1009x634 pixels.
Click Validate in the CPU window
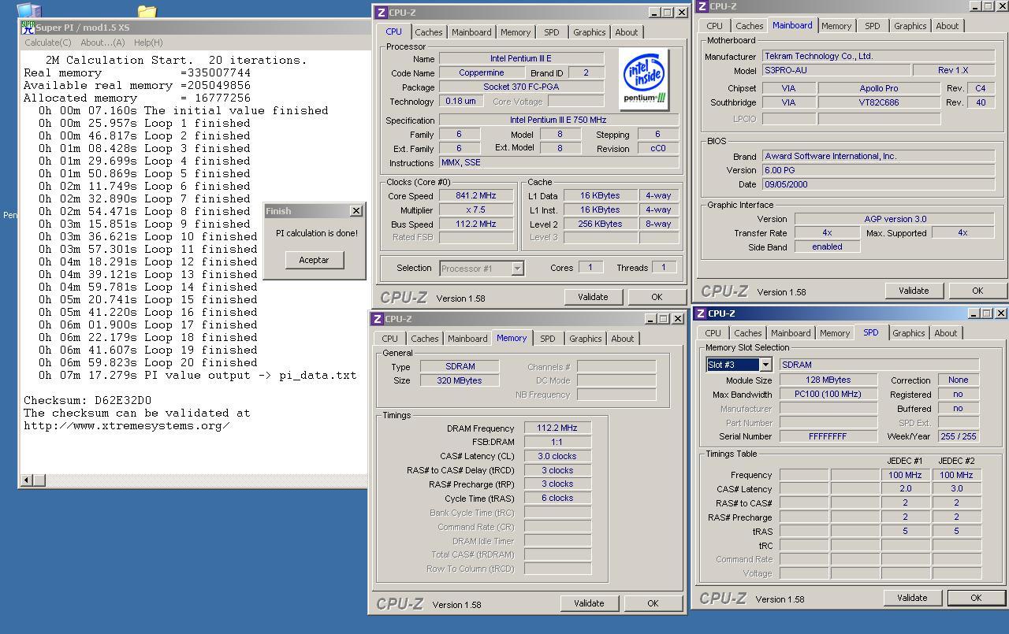593,297
